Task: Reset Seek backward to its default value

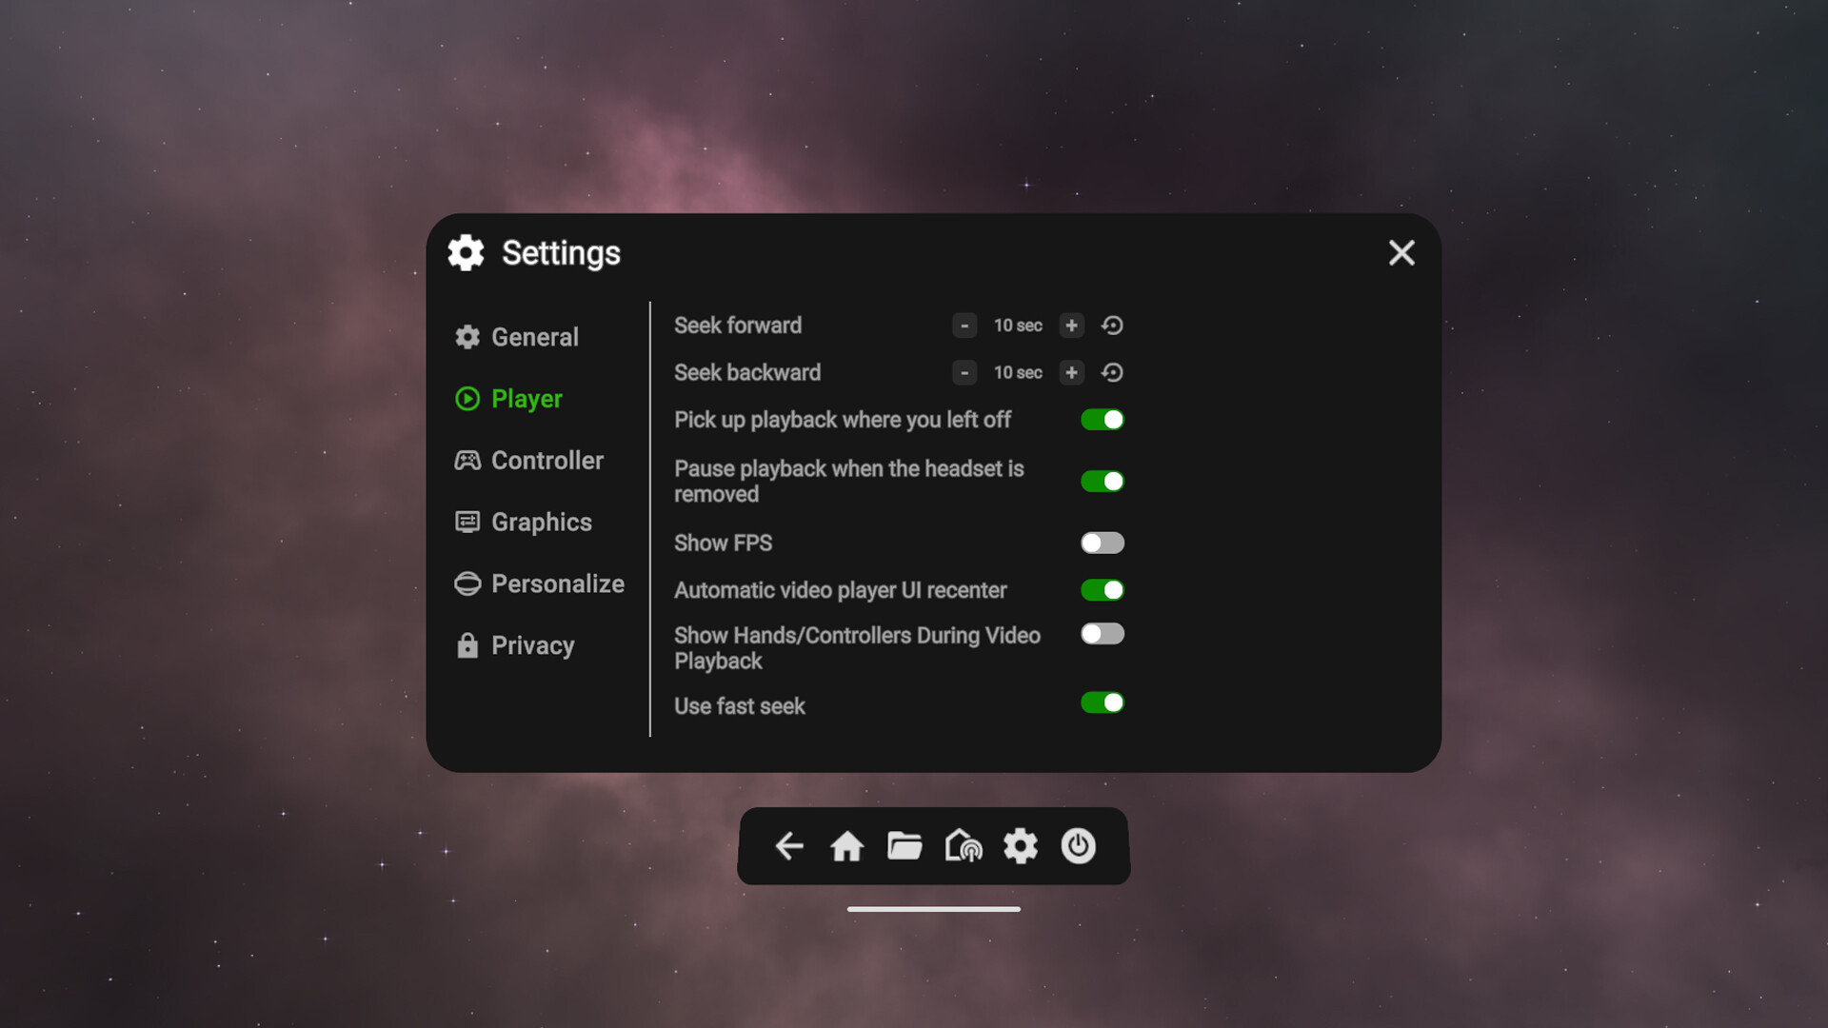Action: pos(1112,373)
